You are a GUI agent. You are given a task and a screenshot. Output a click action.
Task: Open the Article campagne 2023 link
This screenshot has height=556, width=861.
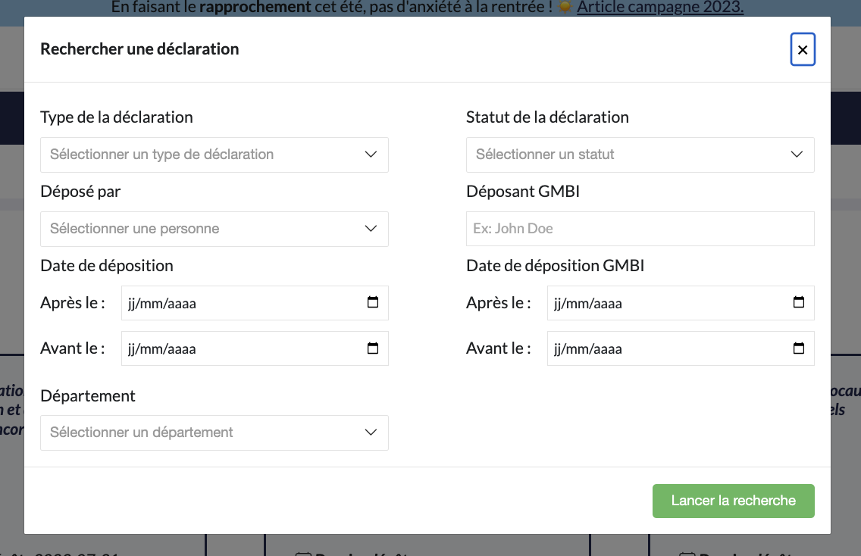659,8
